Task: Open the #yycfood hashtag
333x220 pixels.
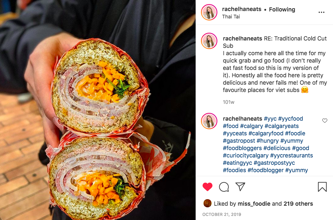Action: 290,119
